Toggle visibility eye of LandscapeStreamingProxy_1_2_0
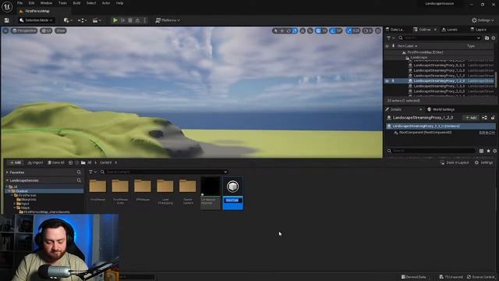 pyautogui.click(x=388, y=81)
